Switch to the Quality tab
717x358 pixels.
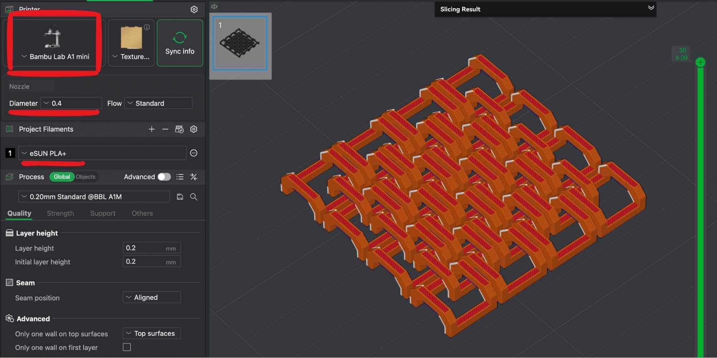click(x=19, y=213)
